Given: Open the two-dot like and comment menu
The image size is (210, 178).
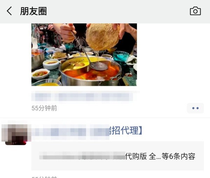Looking at the screenshot, I should click(195, 108).
